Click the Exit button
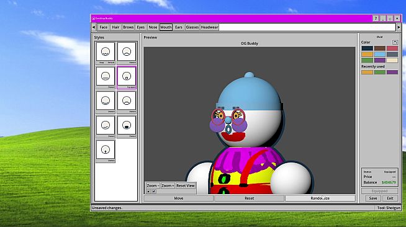Image resolution: width=406 pixels, height=227 pixels. pos(390,198)
